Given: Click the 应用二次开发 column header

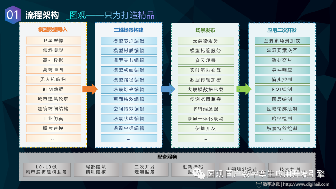Looking at the screenshot, I should click(x=282, y=30).
